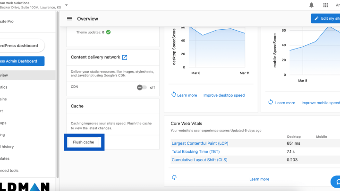The image size is (340, 191).
Task: Click the Desktop column header
Action: point(294,137)
